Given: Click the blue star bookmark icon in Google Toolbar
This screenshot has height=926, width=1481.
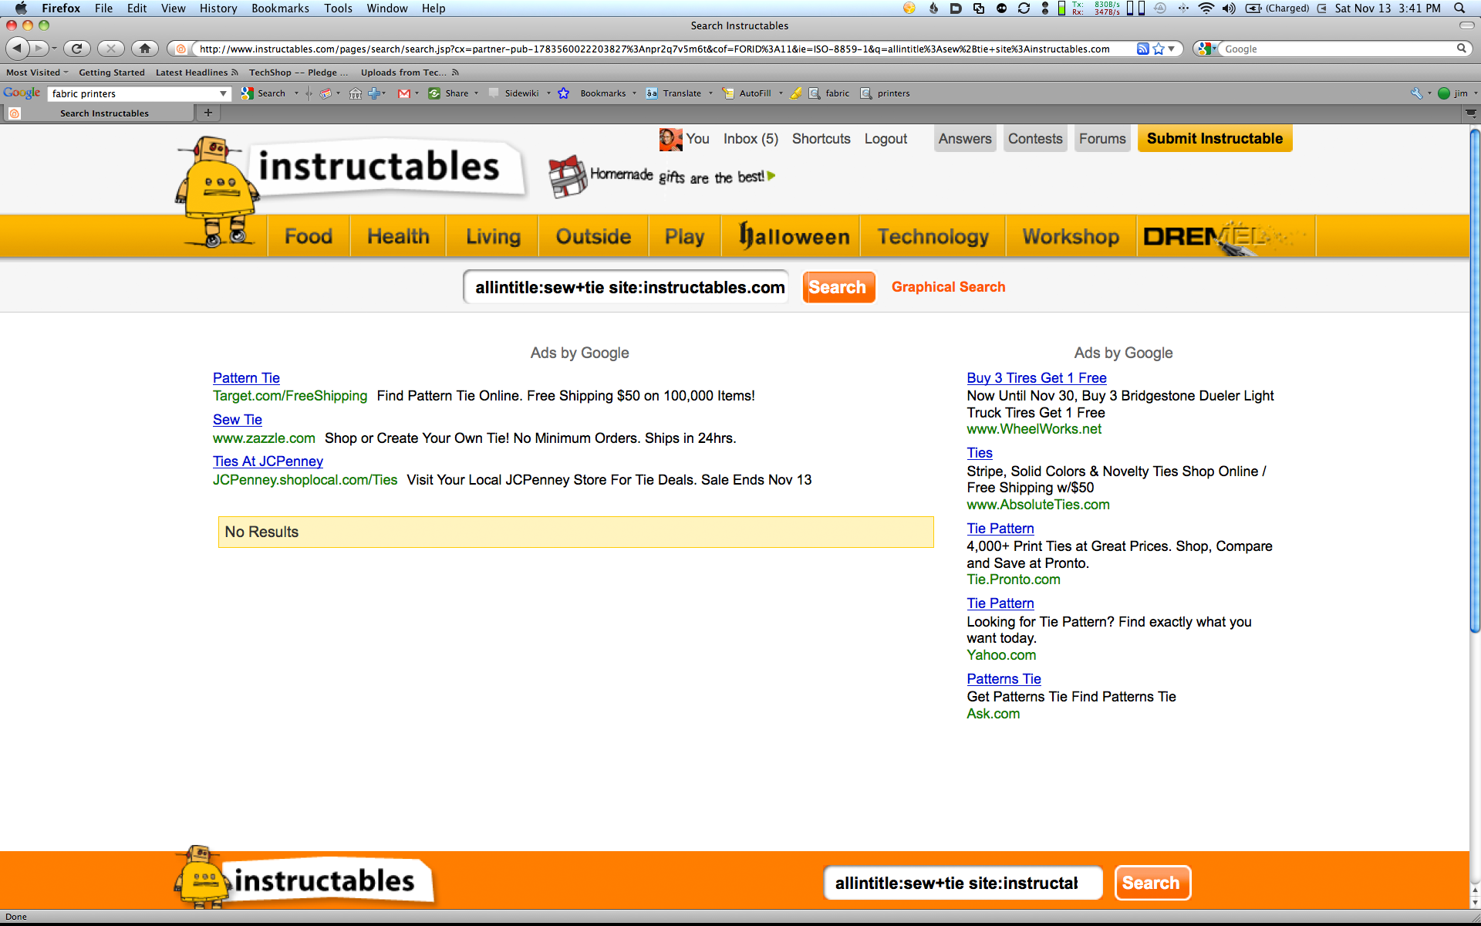Looking at the screenshot, I should tap(564, 93).
